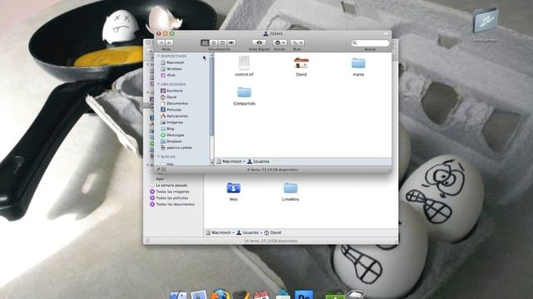Click the sidebar scrollbar down arrow
Screen dimensions: 533x299
(212, 163)
